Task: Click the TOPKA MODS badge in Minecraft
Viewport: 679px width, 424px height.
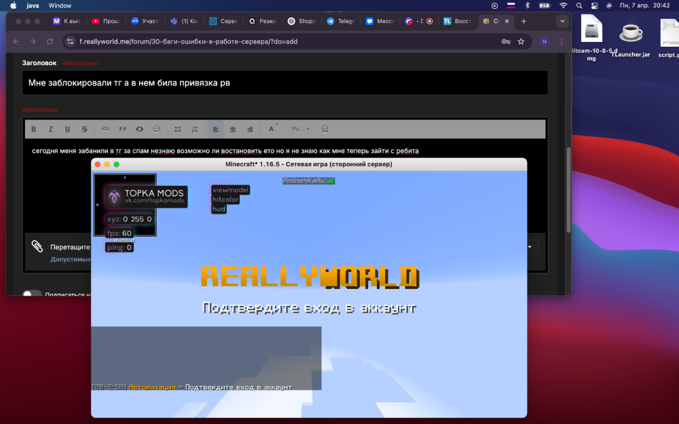Action: pyautogui.click(x=147, y=197)
